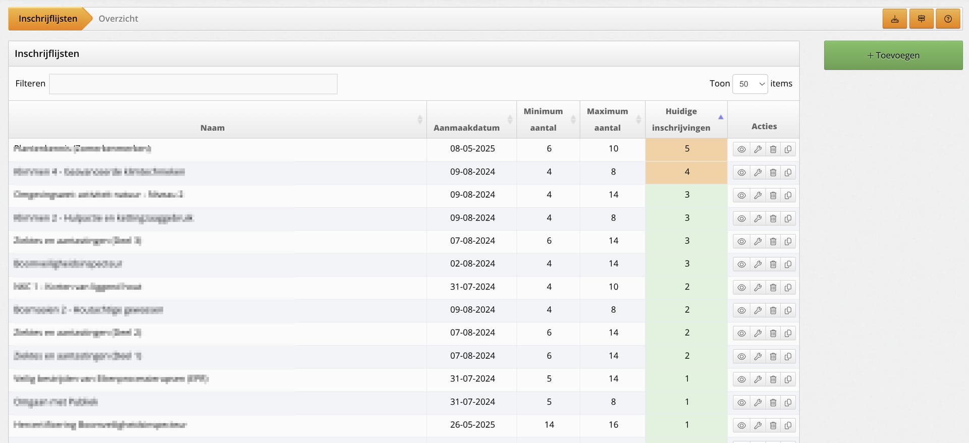Click the date 26-05-2025
Screen dimensions: 969x443
coord(472,425)
